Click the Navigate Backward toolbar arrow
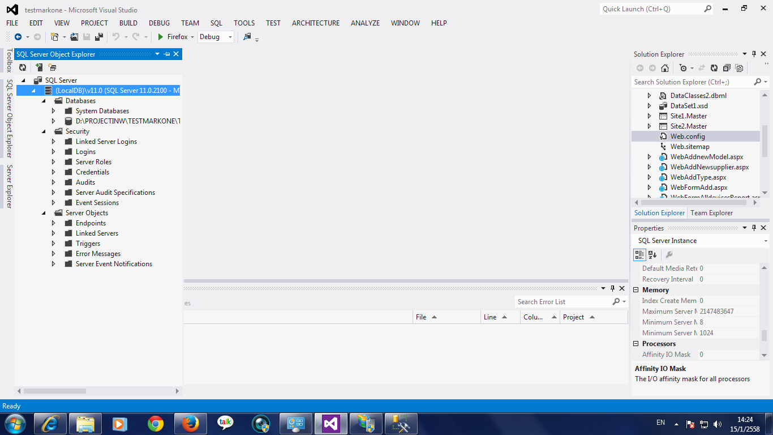Viewport: 773px width, 435px height. [18, 37]
